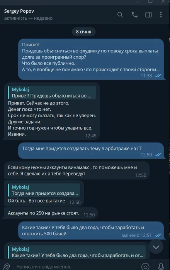Screen dimensions: 170x270
Task: Open quoted reply 'Какие такие? У тебя было'
Action: click(77, 252)
